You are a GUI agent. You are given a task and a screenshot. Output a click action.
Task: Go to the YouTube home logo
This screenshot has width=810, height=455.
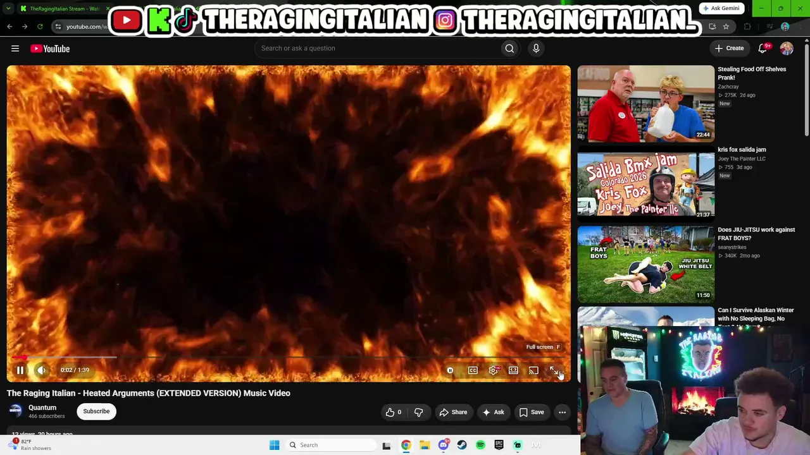click(50, 49)
